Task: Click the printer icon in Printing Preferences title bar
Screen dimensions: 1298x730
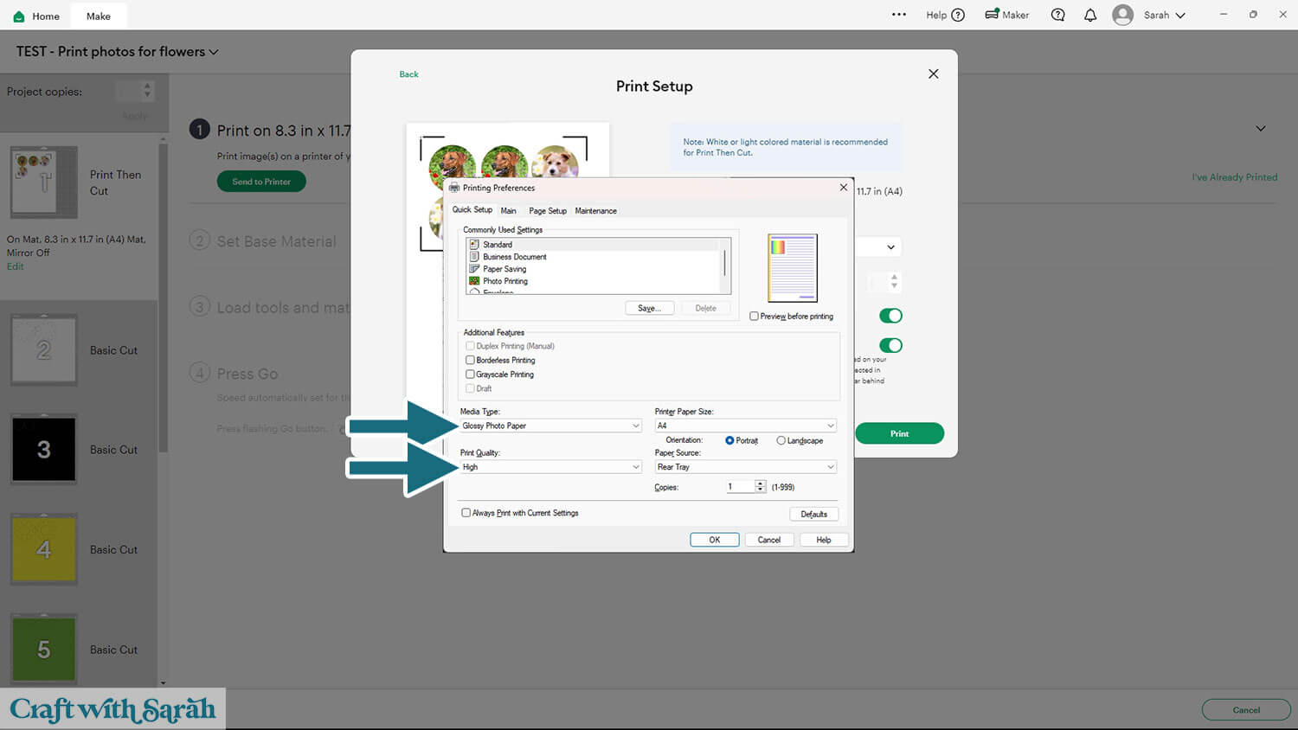Action: (454, 188)
